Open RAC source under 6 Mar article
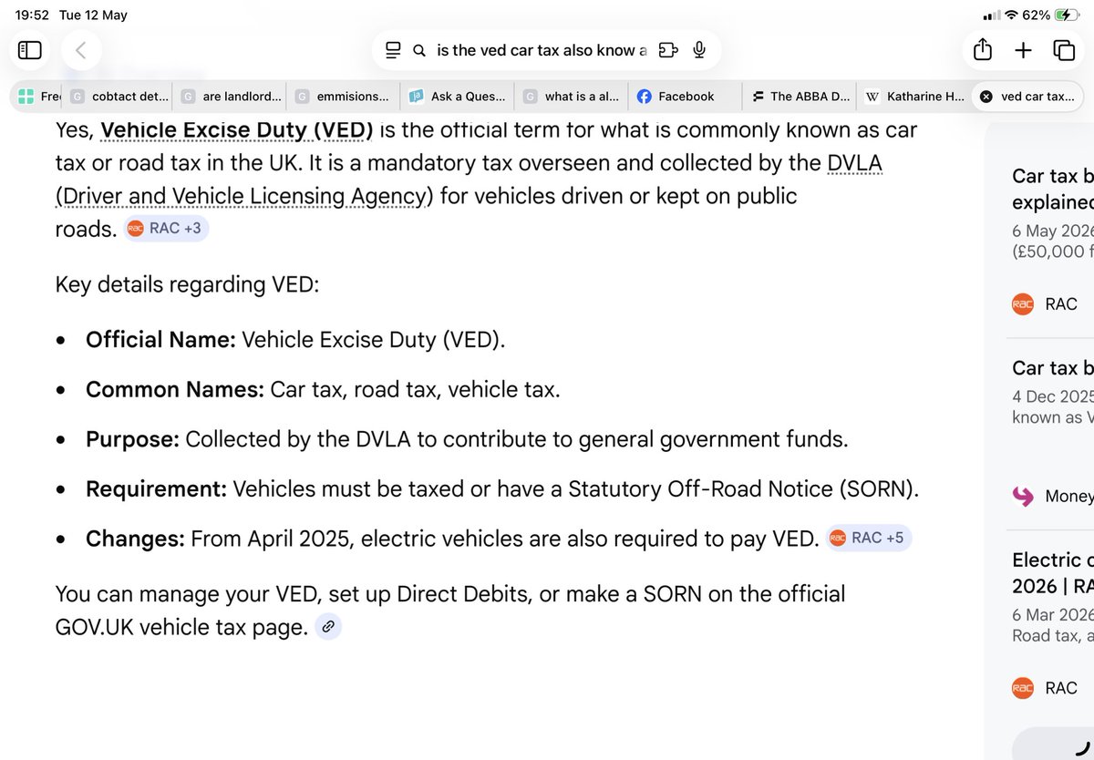Viewport: 1094px width, 760px height. [x=1045, y=688]
